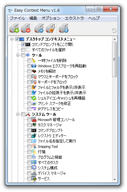
Task: Open the エクストラ menu
Action: tap(74, 18)
